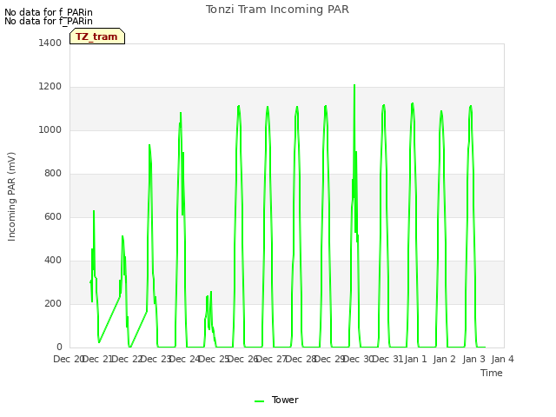Click the tallest data peak near 1200
The width and height of the screenshot is (556, 417).
(354, 86)
